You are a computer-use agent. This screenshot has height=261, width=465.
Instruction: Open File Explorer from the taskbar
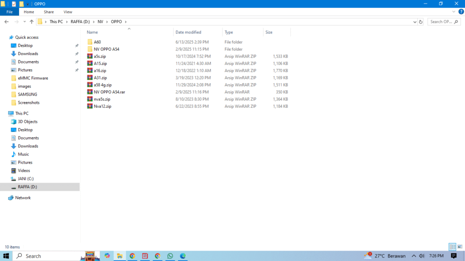[x=119, y=256]
